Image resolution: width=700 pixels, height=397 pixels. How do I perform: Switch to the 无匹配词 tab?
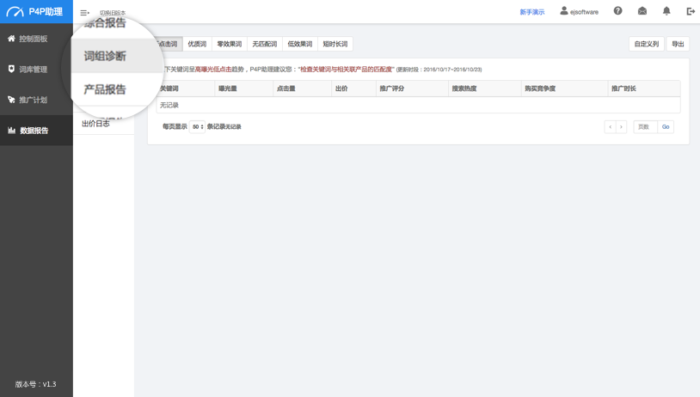[265, 44]
